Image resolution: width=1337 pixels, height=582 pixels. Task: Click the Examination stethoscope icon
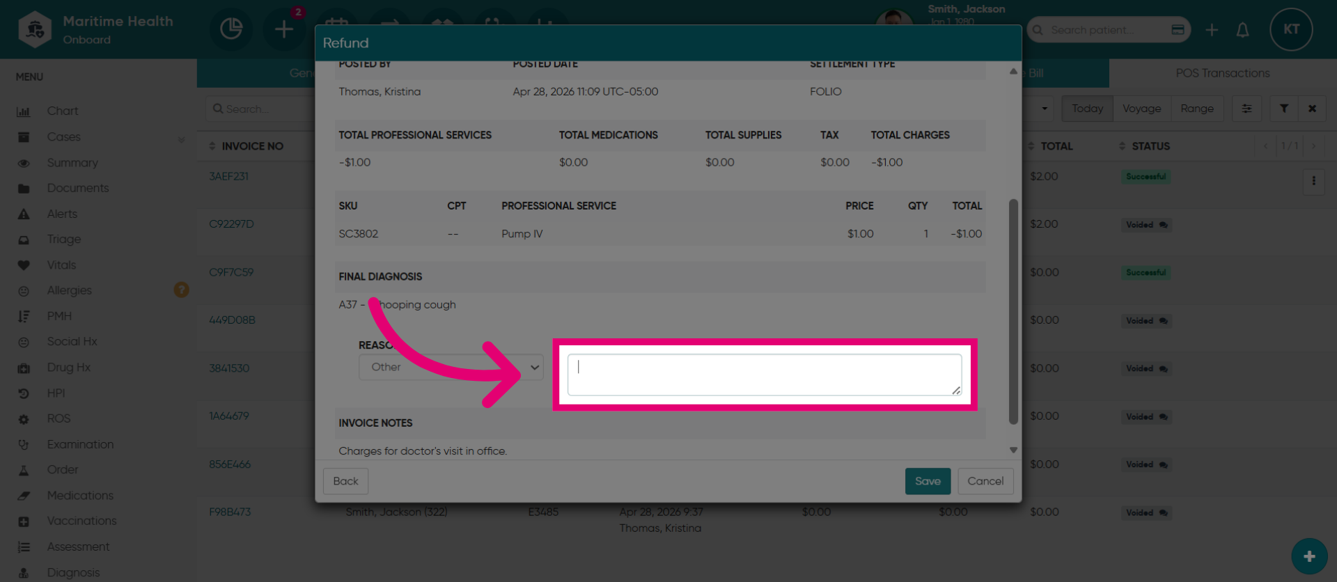[24, 444]
